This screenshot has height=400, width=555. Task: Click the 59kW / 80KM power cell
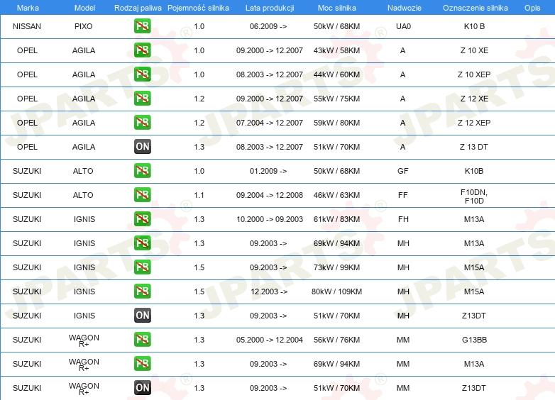336,123
